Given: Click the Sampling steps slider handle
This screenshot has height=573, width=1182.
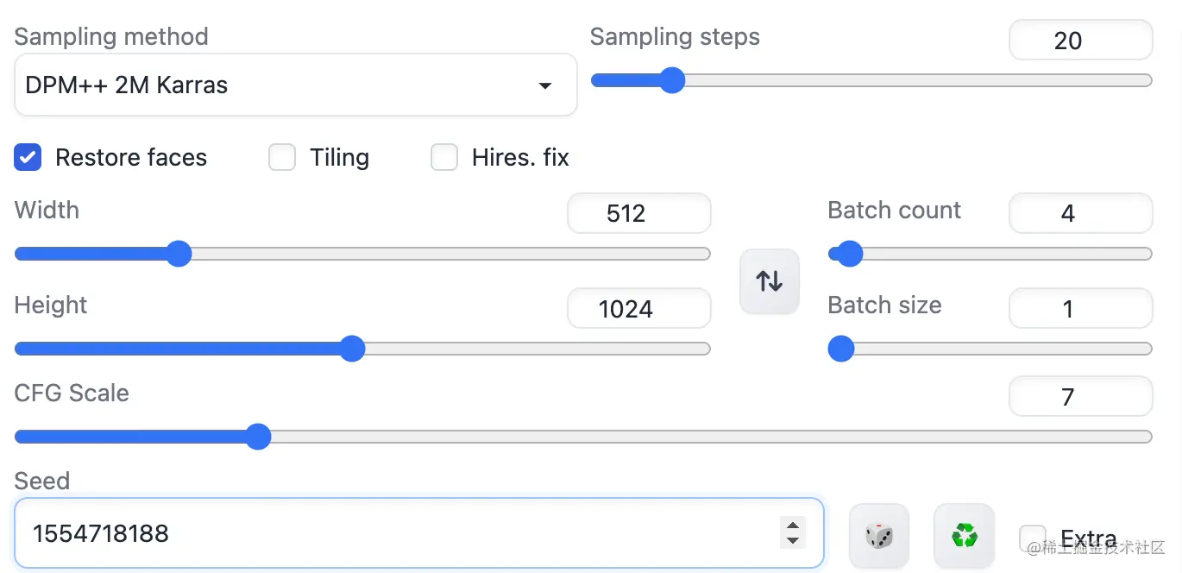Looking at the screenshot, I should 671,81.
